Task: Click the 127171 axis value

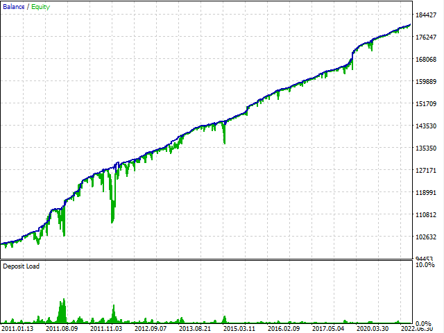Action: point(426,171)
